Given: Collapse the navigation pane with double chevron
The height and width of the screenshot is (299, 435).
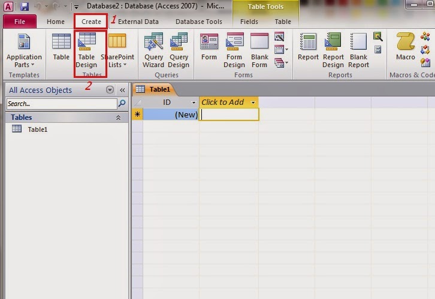Looking at the screenshot, I should click(122, 90).
